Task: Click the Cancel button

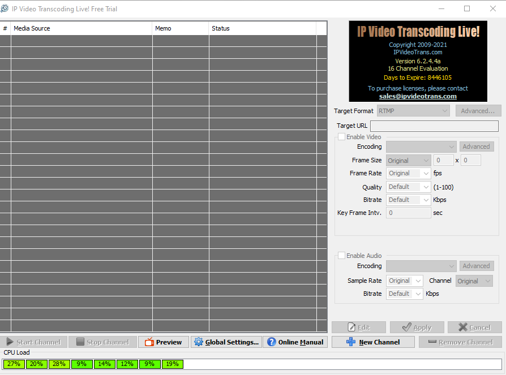Action: [474, 327]
